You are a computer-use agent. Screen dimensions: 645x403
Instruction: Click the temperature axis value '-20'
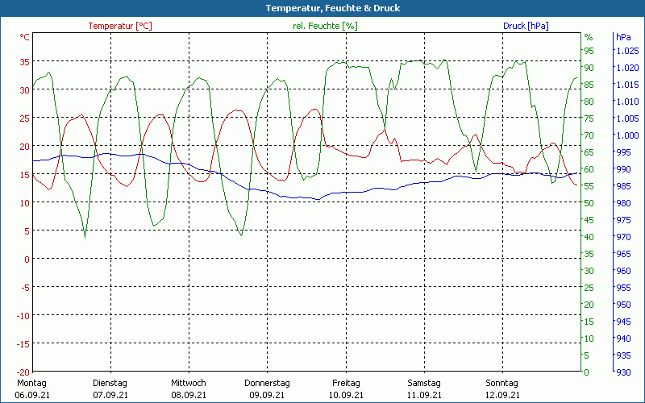[23, 372]
